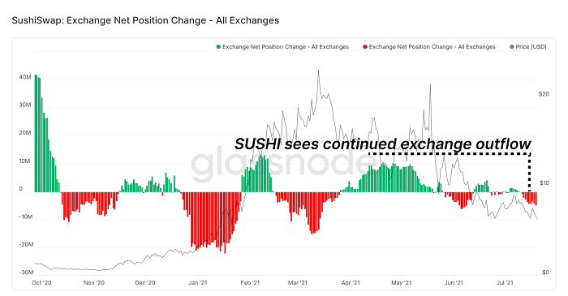Toggle the red Exchange Net Position legend entry
Screen dimensions: 568x296
[x=429, y=47]
